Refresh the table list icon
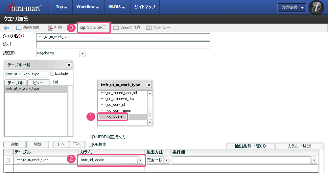Screen dimensions: 328x173 (56, 82)
